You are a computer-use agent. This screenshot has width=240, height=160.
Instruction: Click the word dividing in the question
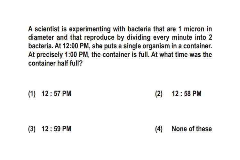[139, 38]
